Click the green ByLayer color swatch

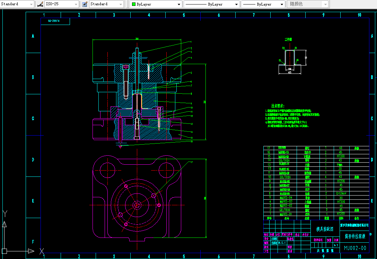point(134,4)
